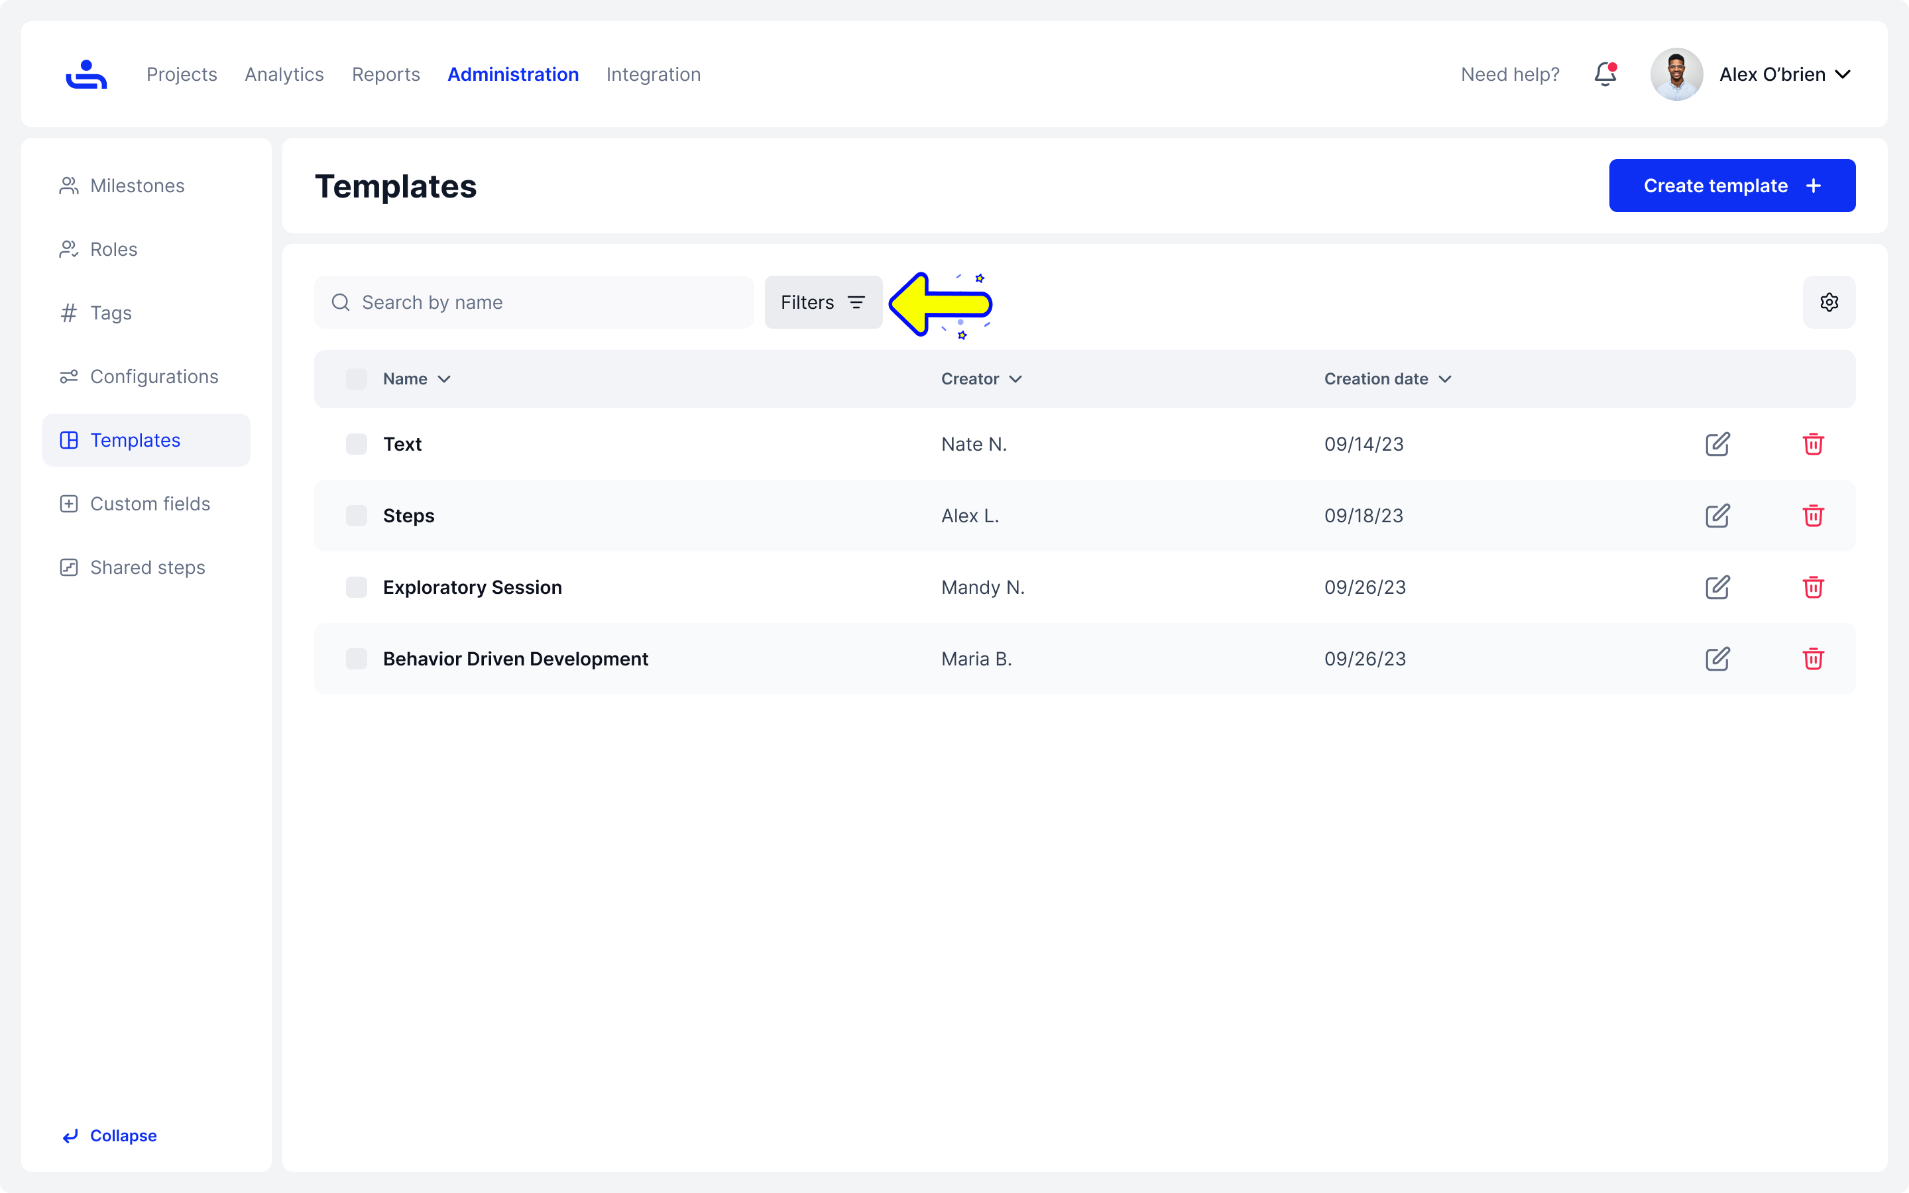
Task: Open Custom fields in sidebar
Action: pos(150,504)
